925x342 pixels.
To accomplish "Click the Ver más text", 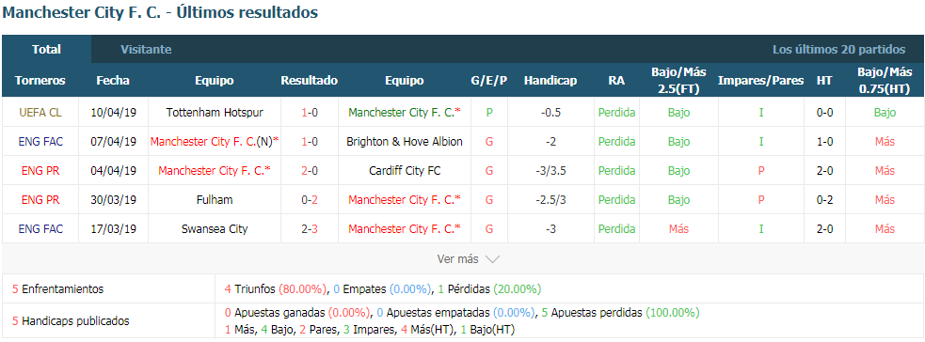I will pos(457,259).
